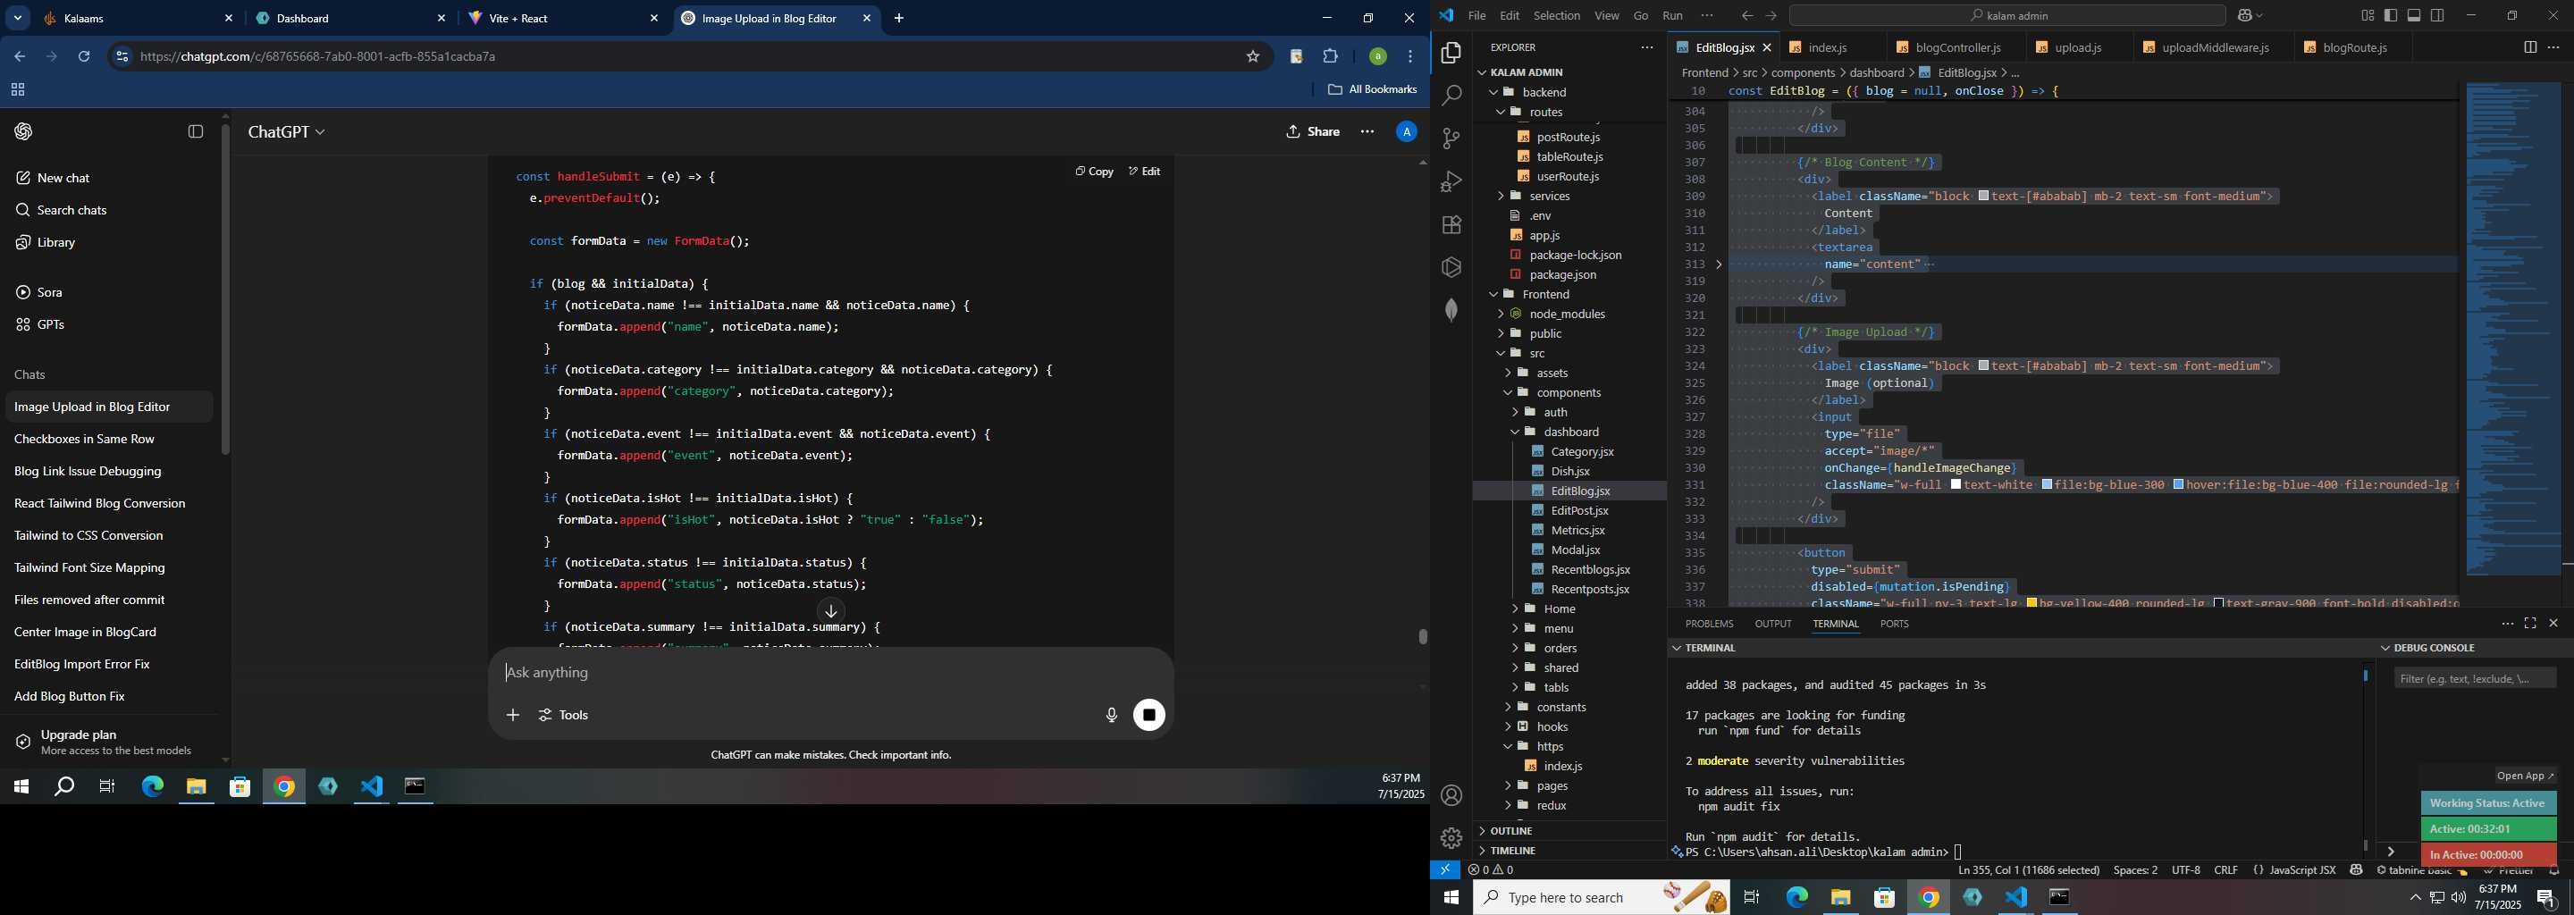Screen dimensions: 2574x915
Task: Open Source Control view in VS Code
Action: click(1451, 139)
